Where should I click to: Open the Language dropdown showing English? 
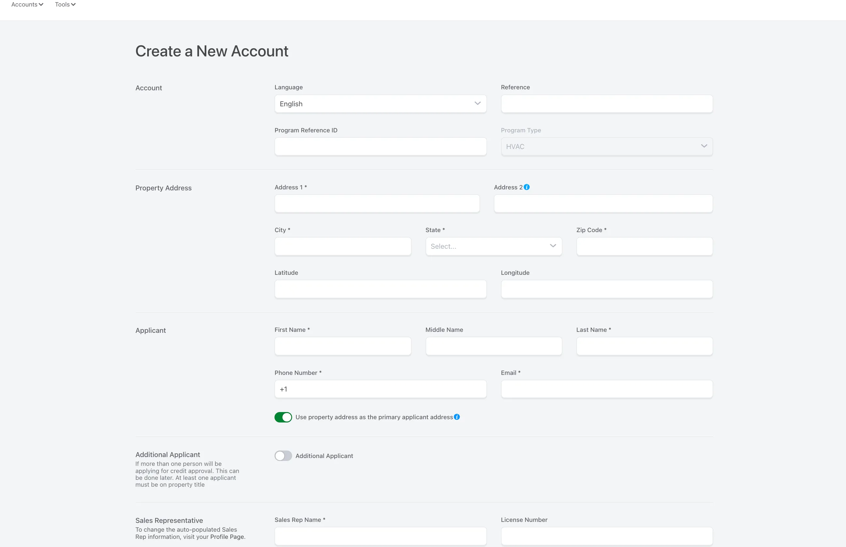(380, 104)
